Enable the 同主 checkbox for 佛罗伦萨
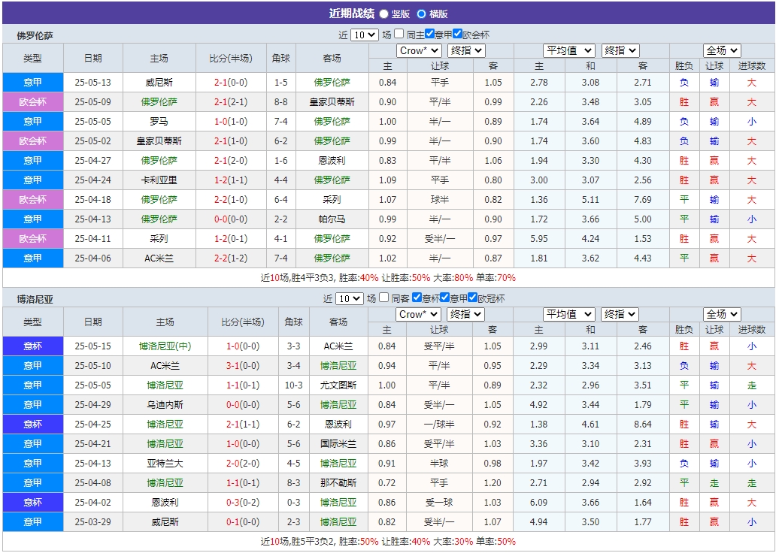The width and height of the screenshot is (779, 553). point(400,34)
